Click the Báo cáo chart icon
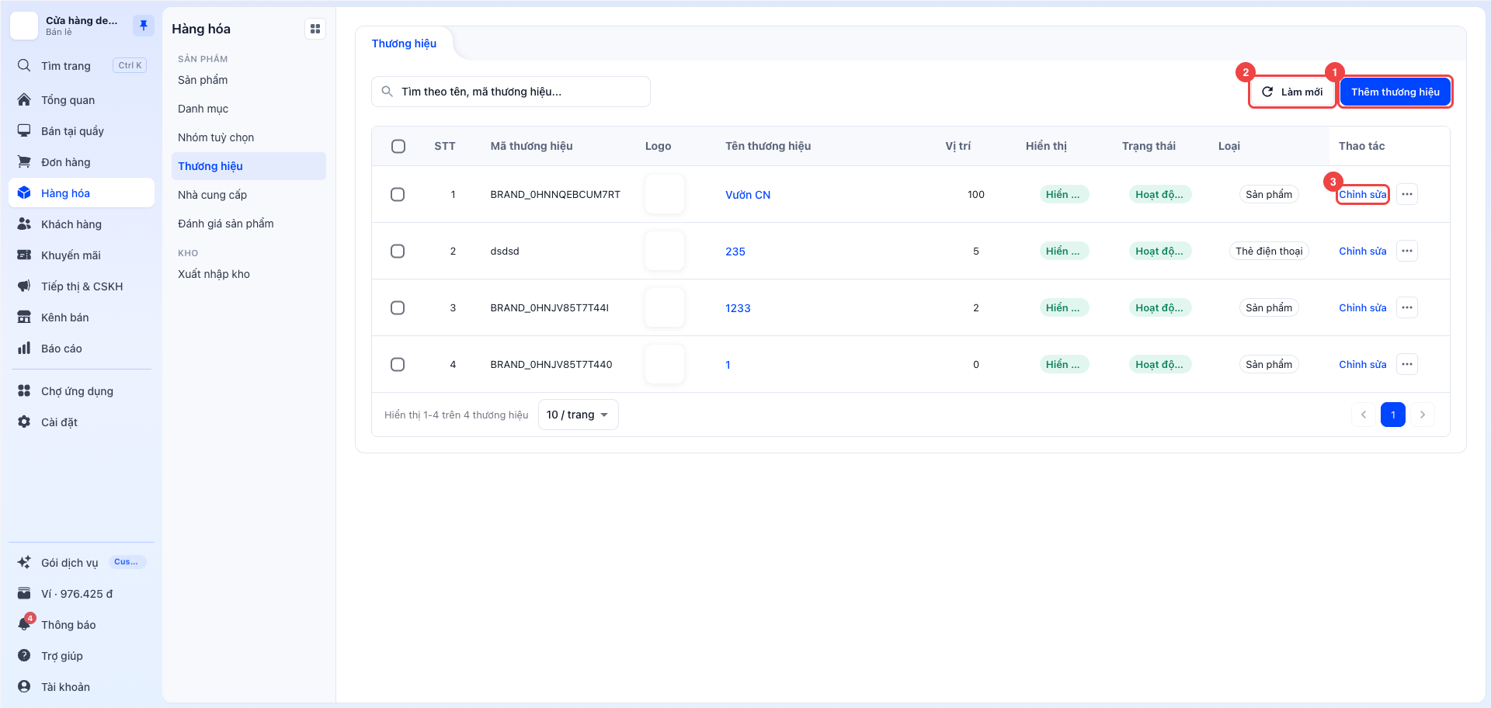This screenshot has width=1491, height=708. click(24, 349)
